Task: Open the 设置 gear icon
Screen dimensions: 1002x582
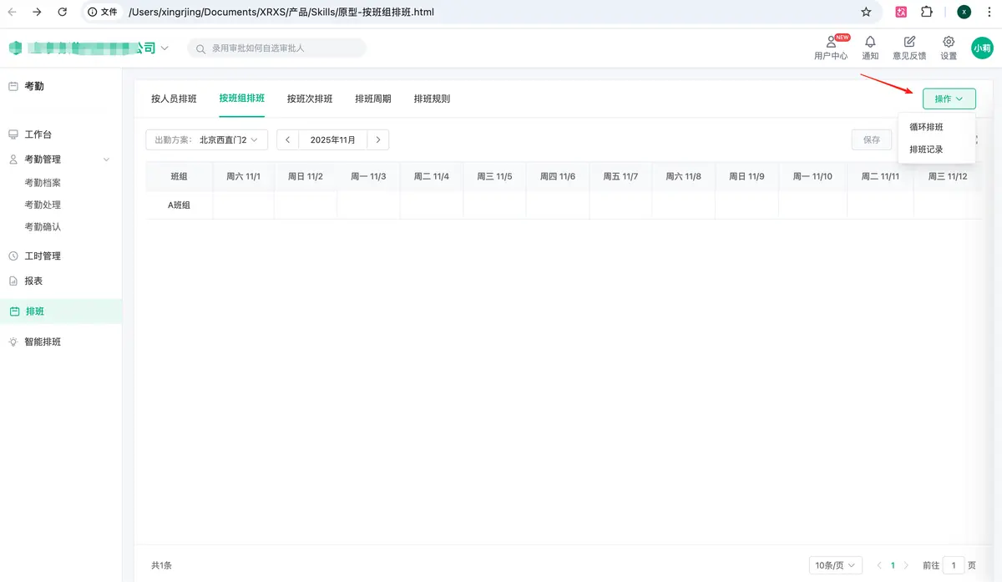Action: 949,42
